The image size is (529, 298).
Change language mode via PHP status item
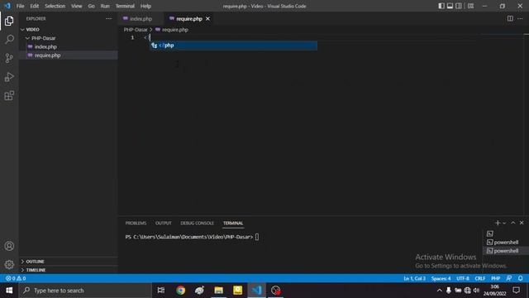pos(495,278)
